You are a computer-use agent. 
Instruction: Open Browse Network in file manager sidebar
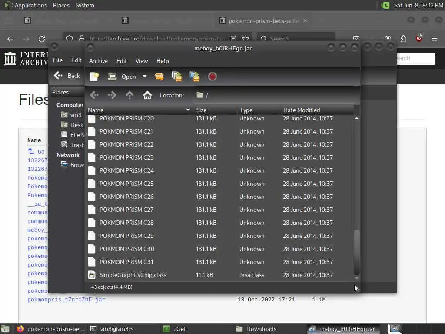tap(73, 165)
